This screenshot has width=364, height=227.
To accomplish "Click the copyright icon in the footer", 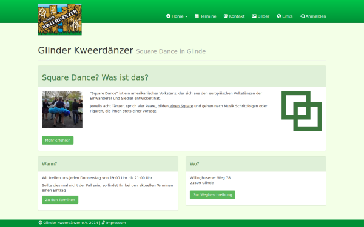I will coord(41,223).
